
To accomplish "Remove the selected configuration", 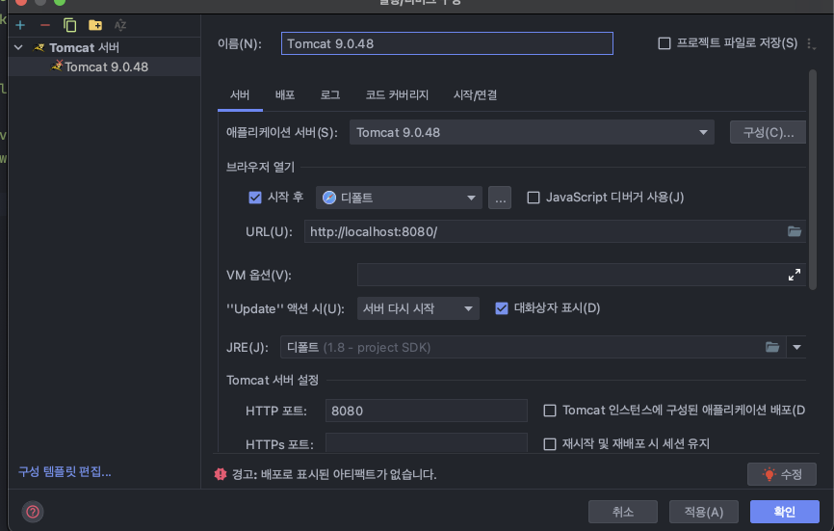I will click(44, 25).
